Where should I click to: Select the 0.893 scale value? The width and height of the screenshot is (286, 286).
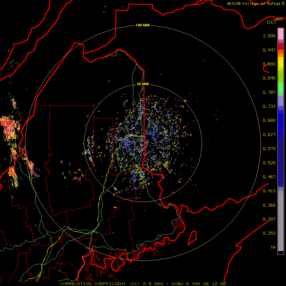coord(269,64)
